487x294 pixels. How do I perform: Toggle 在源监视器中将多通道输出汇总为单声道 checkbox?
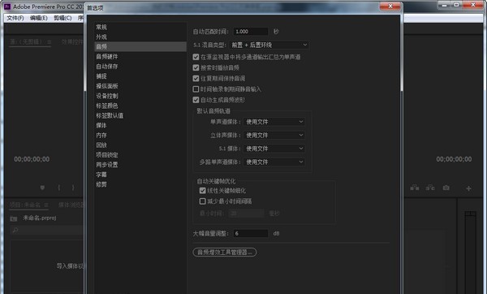[196, 57]
